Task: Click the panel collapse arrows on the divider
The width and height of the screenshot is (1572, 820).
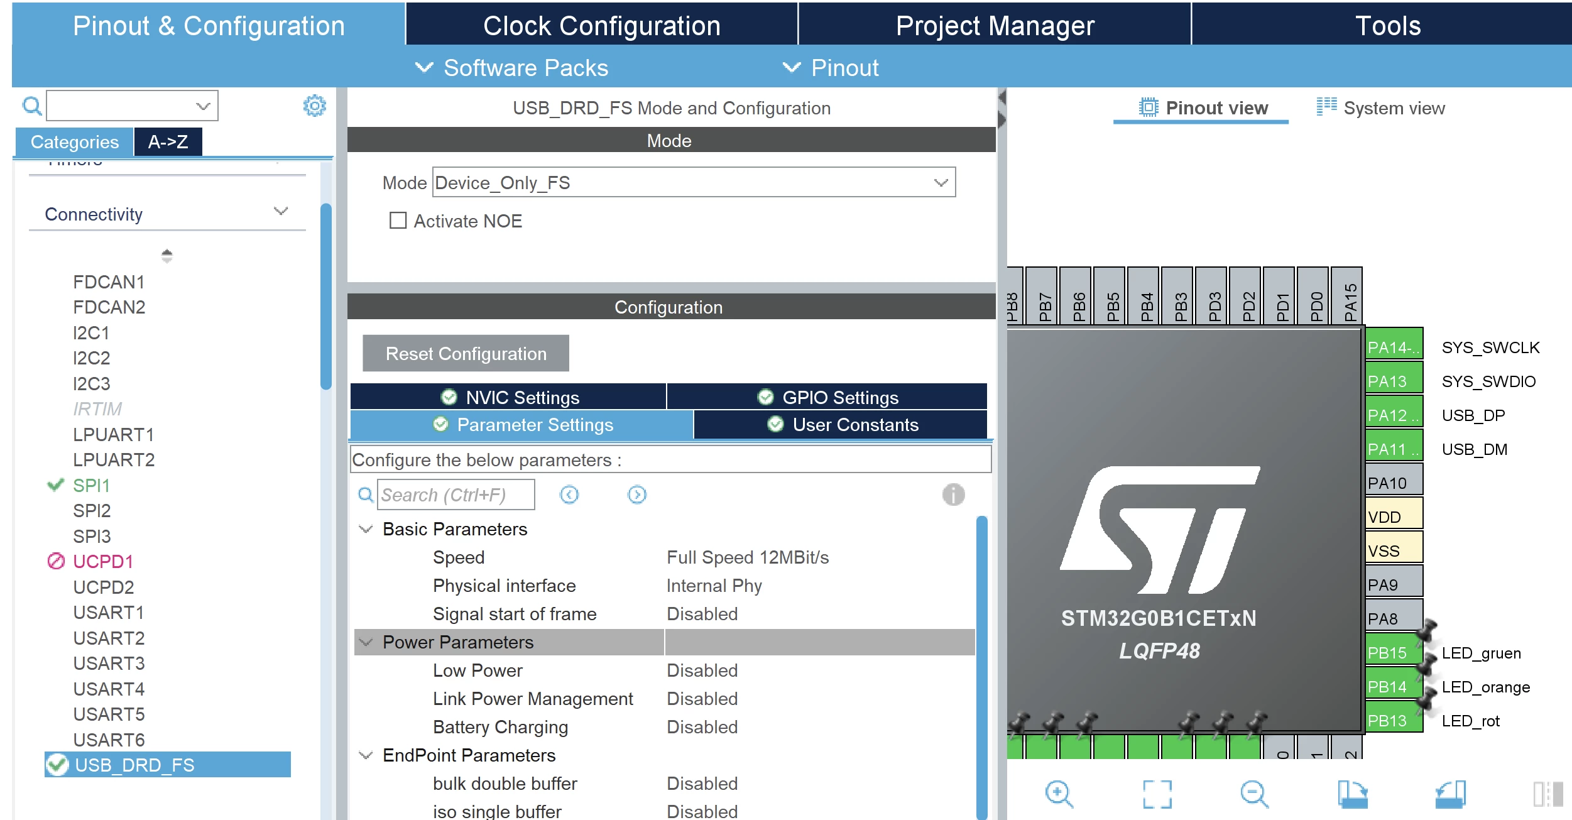Action: tap(1002, 108)
